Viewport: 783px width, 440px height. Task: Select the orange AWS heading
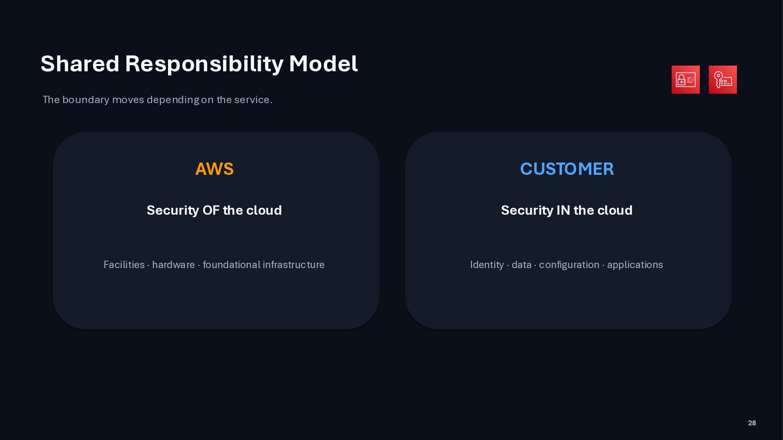click(215, 169)
